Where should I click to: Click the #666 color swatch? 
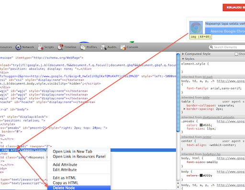point(201,125)
